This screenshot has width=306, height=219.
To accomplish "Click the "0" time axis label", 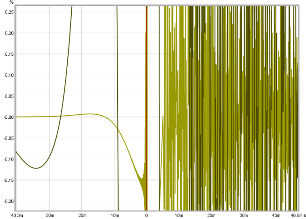I will click(x=146, y=215).
